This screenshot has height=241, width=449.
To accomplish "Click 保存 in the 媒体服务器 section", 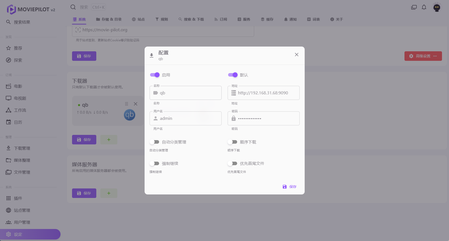I will point(84,193).
